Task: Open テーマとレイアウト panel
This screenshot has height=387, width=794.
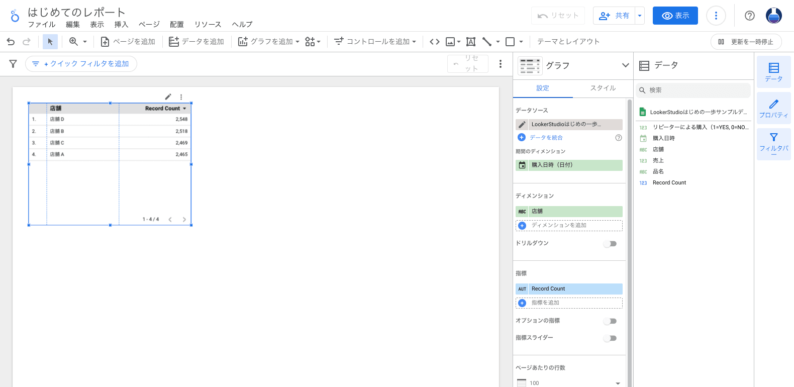Action: [568, 42]
